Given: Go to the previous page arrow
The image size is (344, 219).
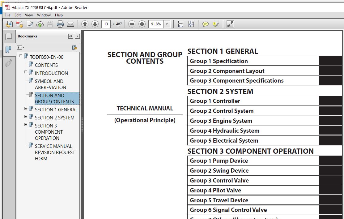Looking at the screenshot, I should (85, 24).
